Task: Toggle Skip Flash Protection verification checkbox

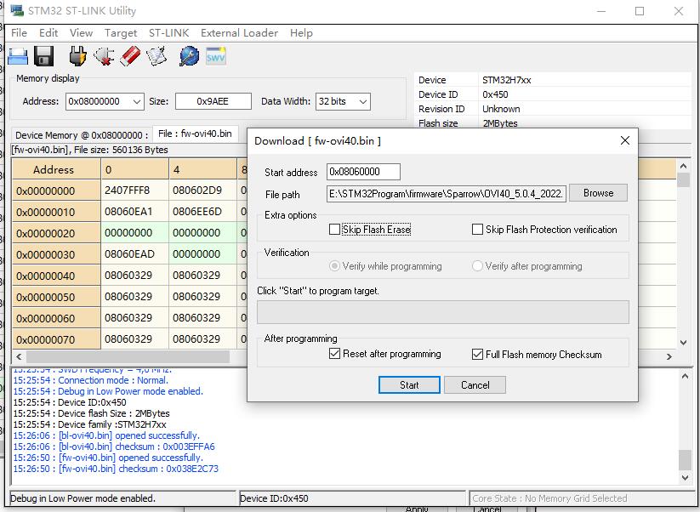Action: (477, 230)
